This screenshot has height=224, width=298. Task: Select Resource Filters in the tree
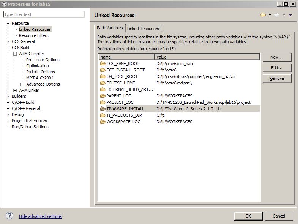[x=34, y=35]
